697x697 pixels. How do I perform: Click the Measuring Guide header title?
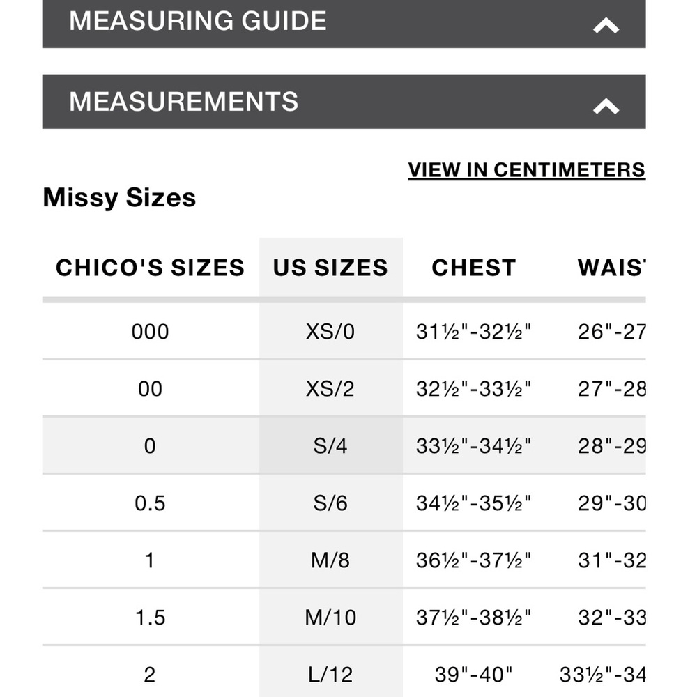[x=198, y=21]
